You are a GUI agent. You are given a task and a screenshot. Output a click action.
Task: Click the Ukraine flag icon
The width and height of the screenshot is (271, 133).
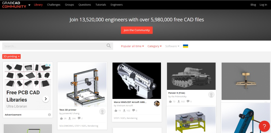pyautogui.click(x=185, y=46)
